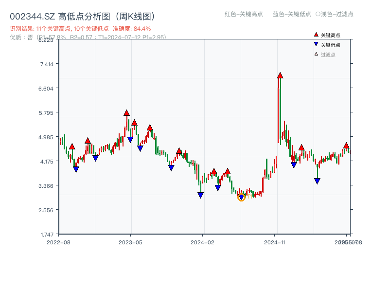Select the final red high marker at chart's right end
389x292 pixels.
346,146
